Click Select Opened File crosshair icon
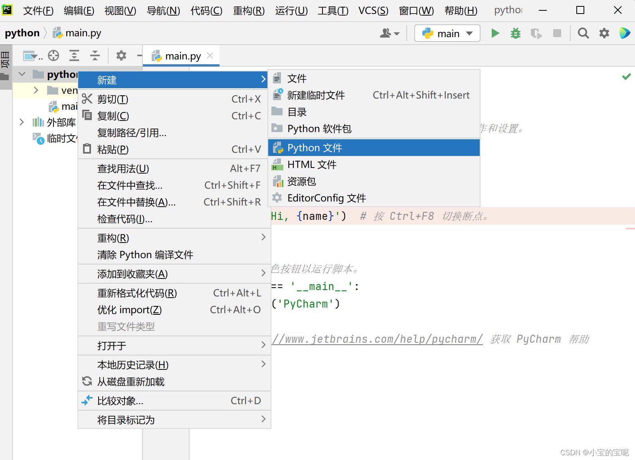Image resolution: width=635 pixels, height=460 pixels. [53, 55]
